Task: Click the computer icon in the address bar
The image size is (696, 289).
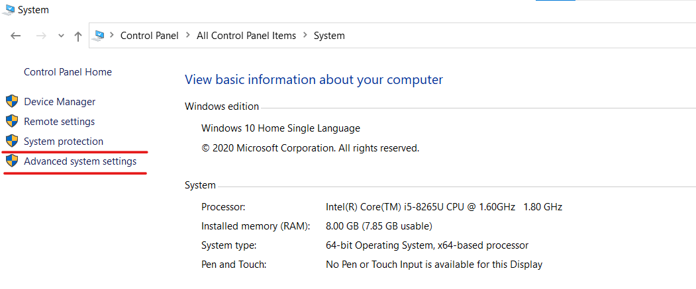Action: point(99,36)
